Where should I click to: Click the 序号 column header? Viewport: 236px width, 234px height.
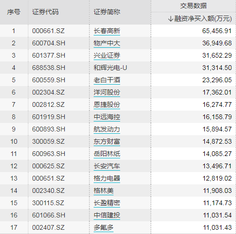click(14, 12)
